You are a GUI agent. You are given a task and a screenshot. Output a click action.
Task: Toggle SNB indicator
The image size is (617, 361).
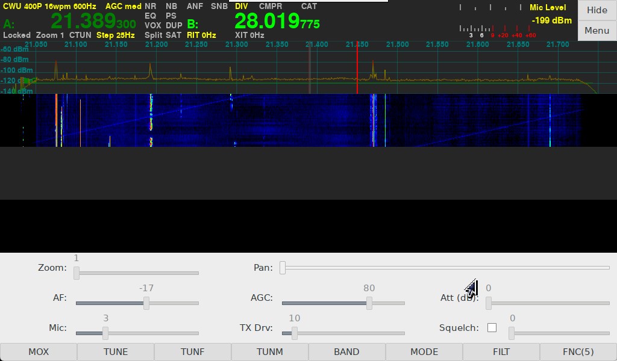(219, 6)
